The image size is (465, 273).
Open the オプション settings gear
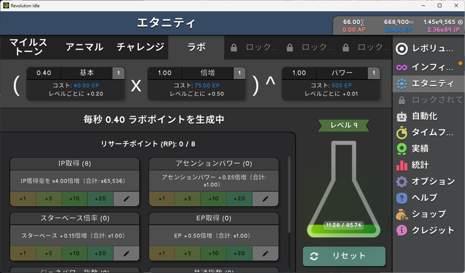pyautogui.click(x=428, y=181)
